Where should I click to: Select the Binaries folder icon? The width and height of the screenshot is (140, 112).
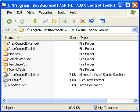(x=5, y=54)
